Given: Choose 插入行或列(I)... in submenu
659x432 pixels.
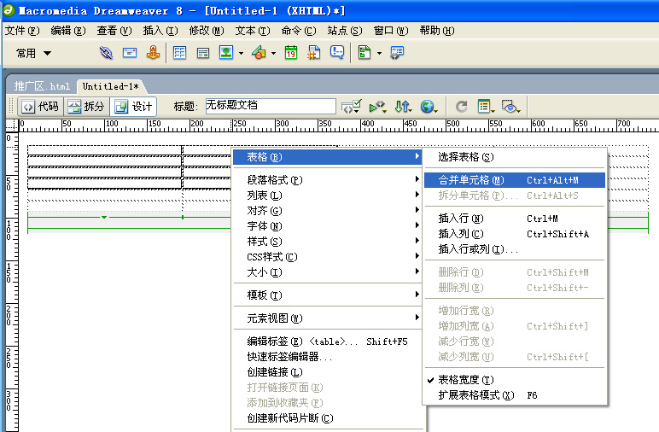Looking at the screenshot, I should click(x=515, y=249).
